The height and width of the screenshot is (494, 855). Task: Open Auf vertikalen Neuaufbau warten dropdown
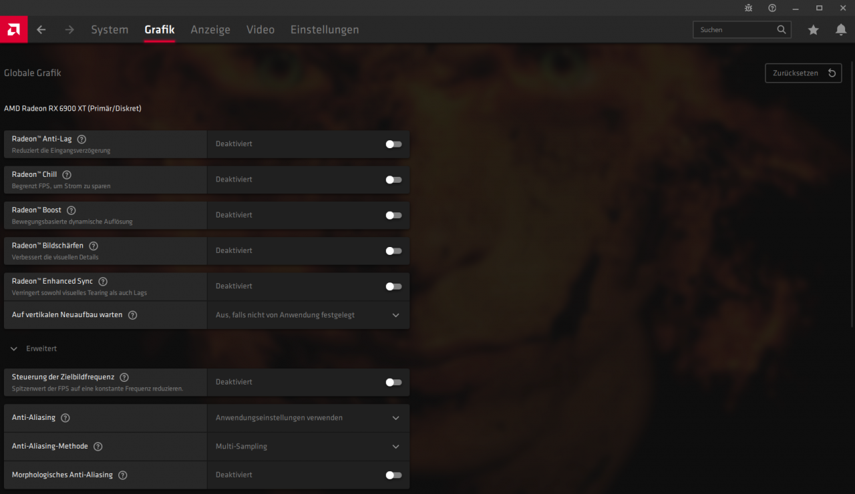[308, 315]
